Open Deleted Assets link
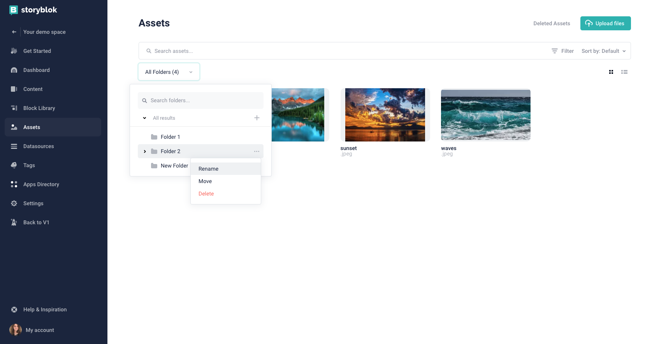659x344 pixels. (552, 23)
